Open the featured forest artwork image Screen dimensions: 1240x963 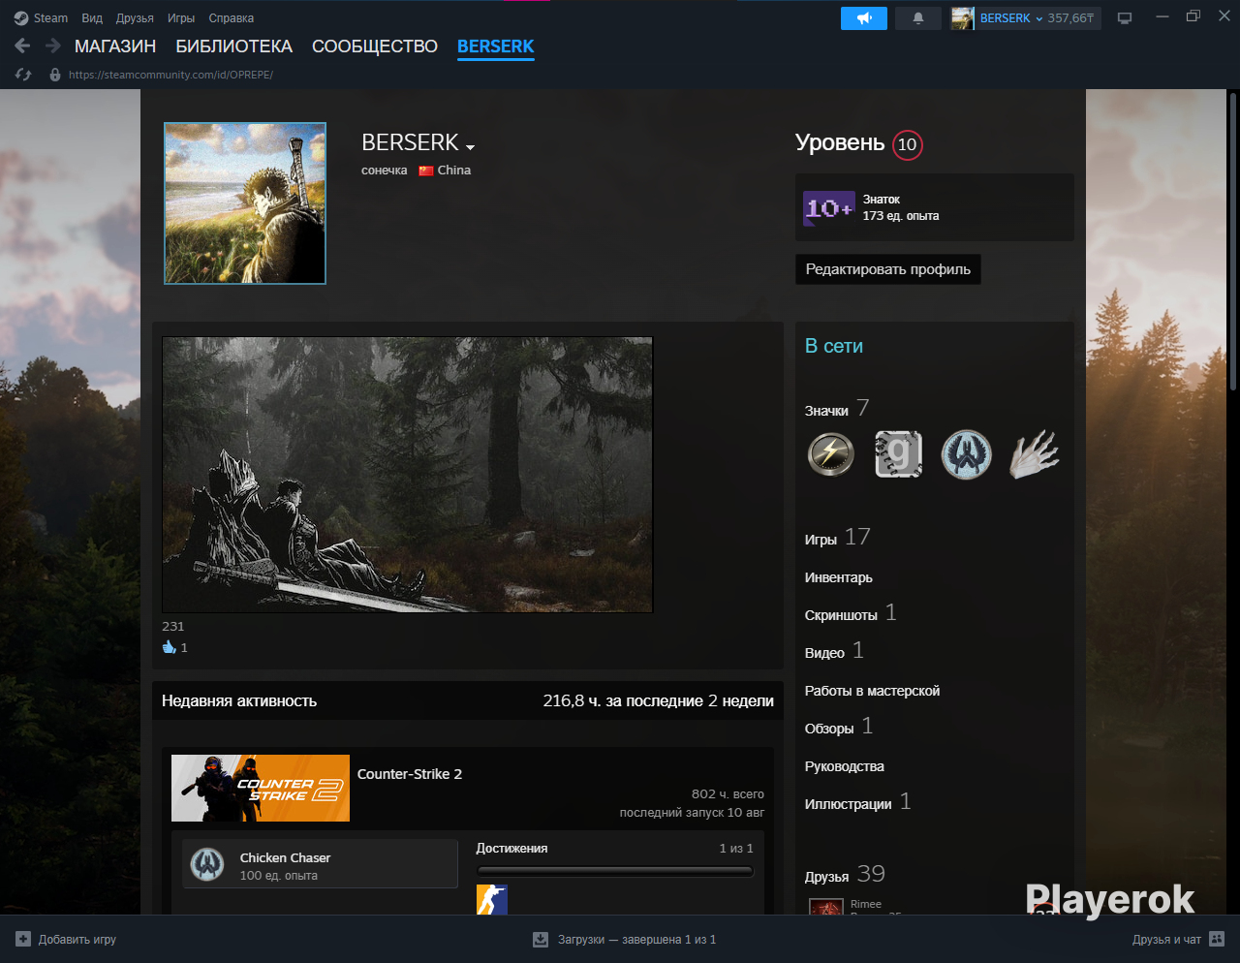tap(408, 475)
